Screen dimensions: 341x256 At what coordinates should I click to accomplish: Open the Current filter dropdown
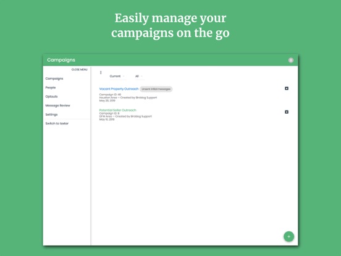click(x=117, y=76)
